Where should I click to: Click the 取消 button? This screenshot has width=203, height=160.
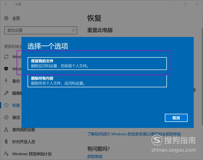tap(176, 118)
